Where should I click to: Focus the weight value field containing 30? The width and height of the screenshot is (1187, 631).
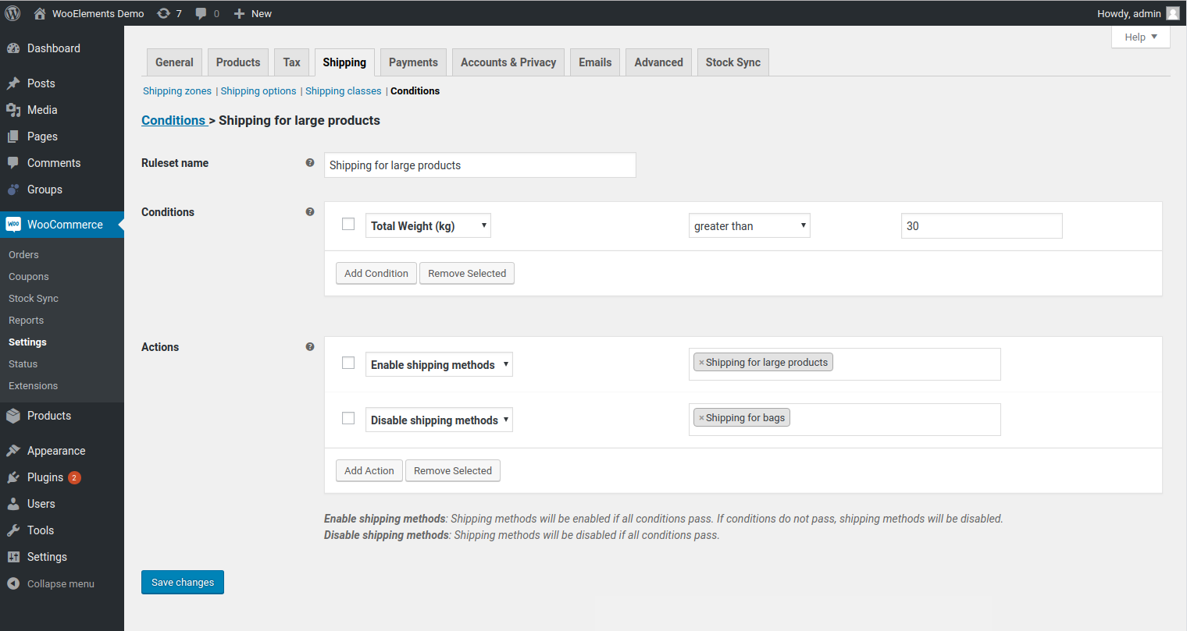[x=982, y=226]
